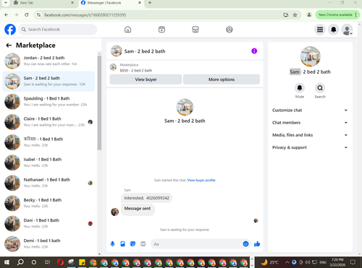Screen dimensions: 362x268
Task: Open Windows taskbar search
Action: click(x=20, y=262)
